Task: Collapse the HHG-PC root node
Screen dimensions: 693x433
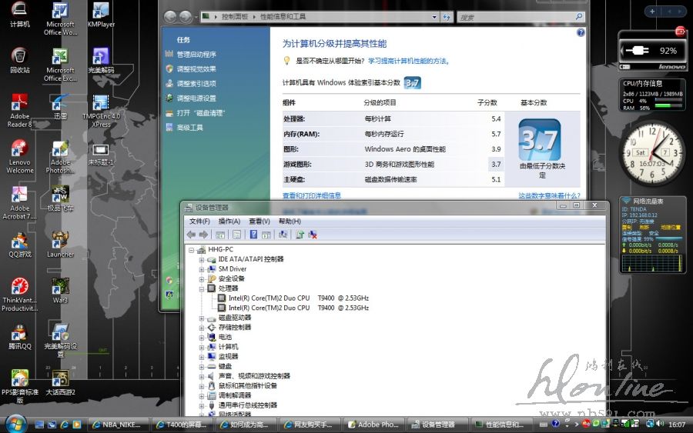Action: (x=192, y=250)
